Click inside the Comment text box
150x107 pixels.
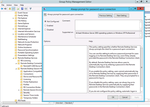[x=107, y=25]
